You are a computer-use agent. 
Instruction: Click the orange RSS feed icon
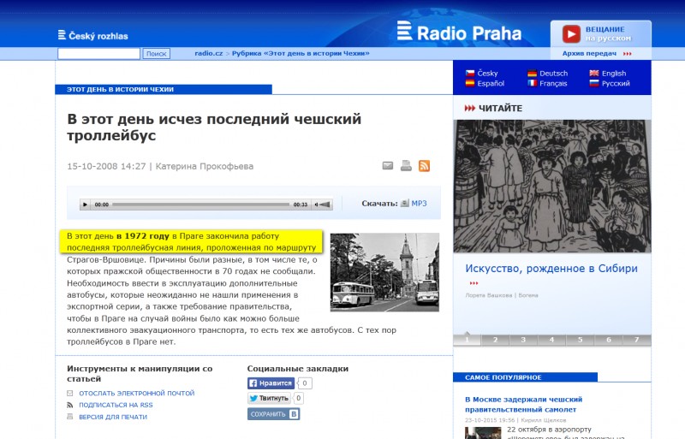[x=424, y=166]
